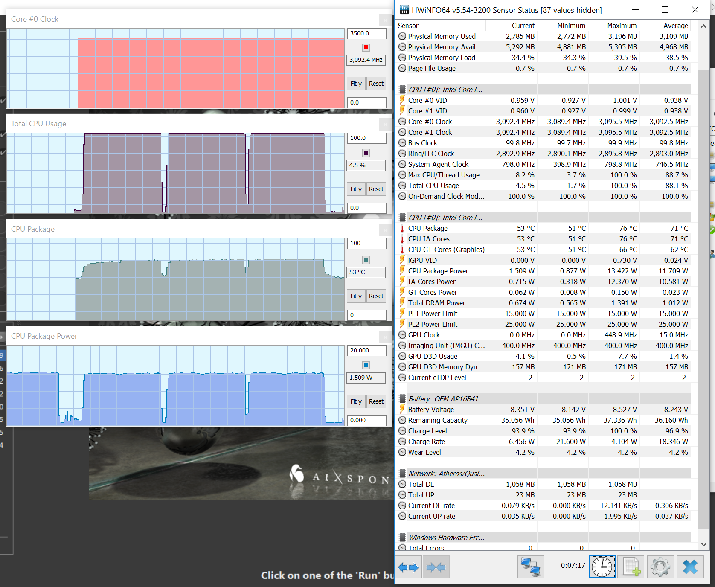This screenshot has height=587, width=715.
Task: Open sensor settings with the gear icon
Action: click(660, 567)
